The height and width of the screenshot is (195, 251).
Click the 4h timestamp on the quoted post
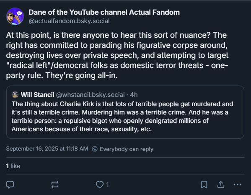pos(134,95)
